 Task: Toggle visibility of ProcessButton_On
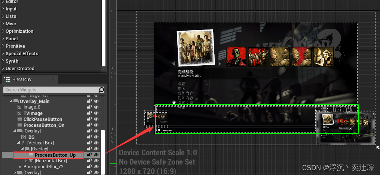point(96,125)
